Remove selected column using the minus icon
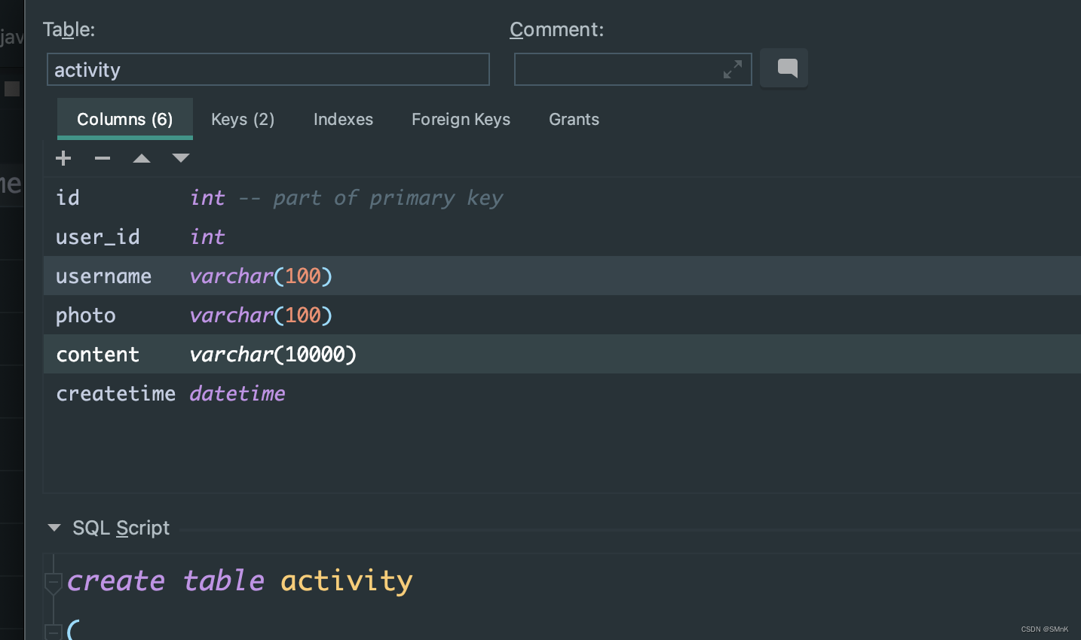1081x640 pixels. pyautogui.click(x=103, y=158)
